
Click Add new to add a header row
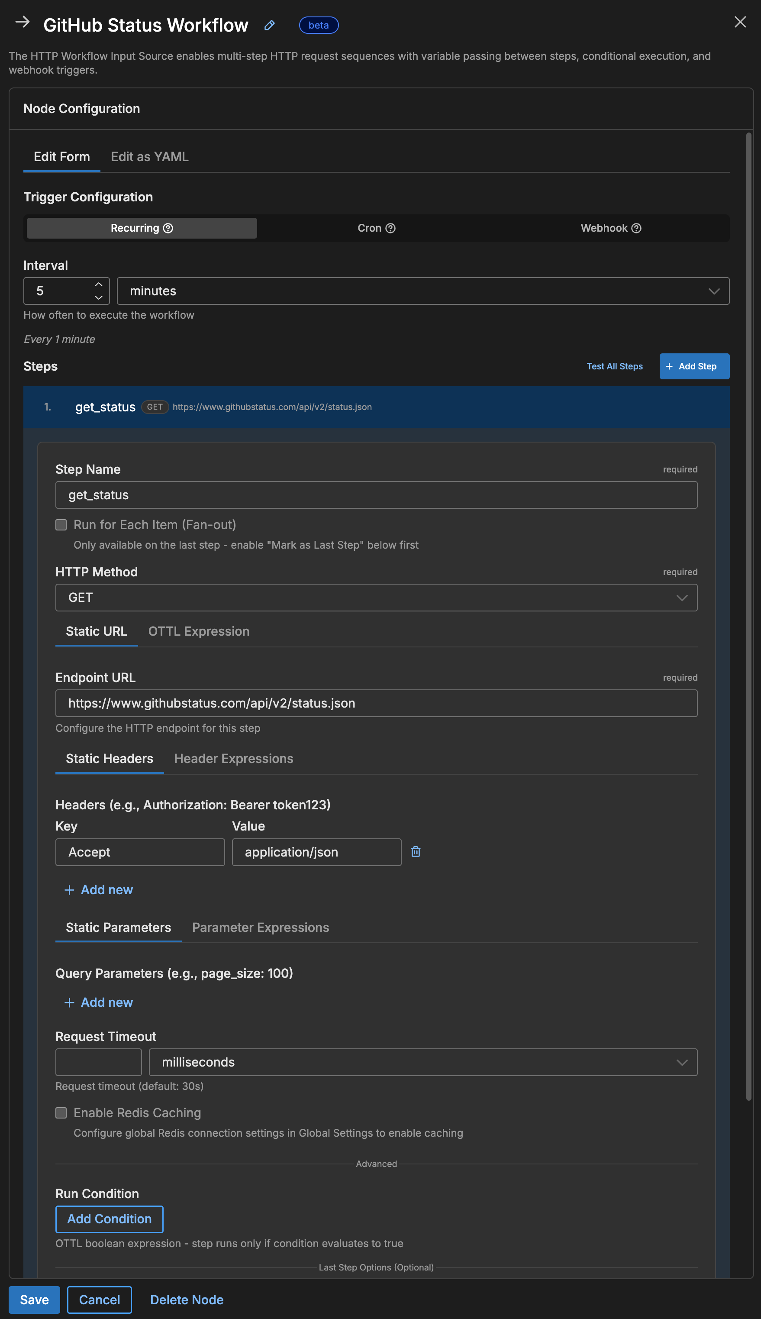coord(98,889)
